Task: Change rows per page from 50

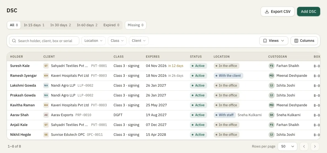Action: click(287, 146)
